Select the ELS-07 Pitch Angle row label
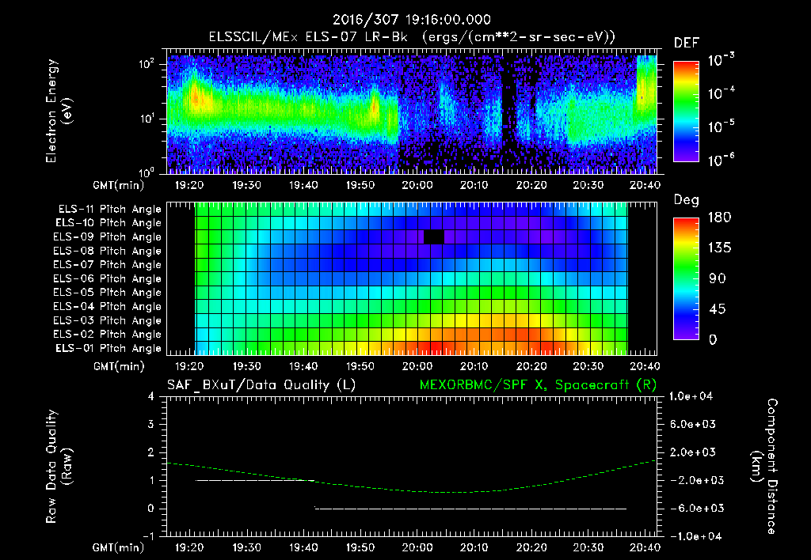811x560 pixels. [x=108, y=264]
